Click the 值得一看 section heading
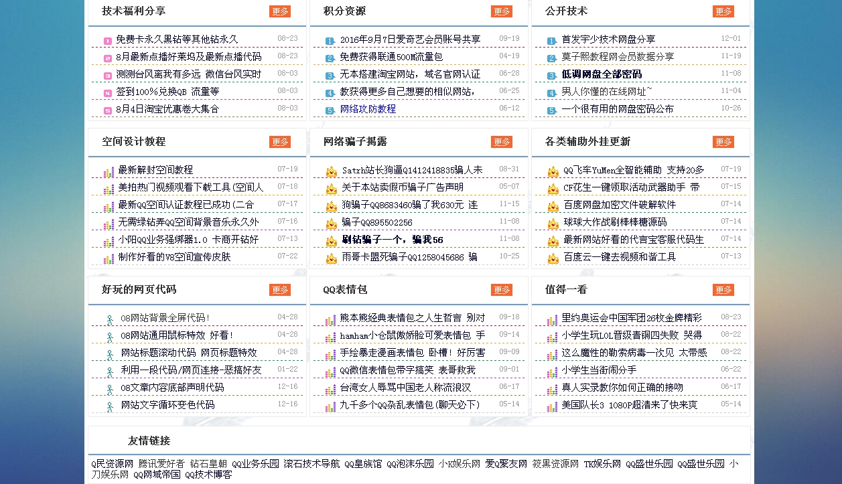The width and height of the screenshot is (842, 484). 566,290
